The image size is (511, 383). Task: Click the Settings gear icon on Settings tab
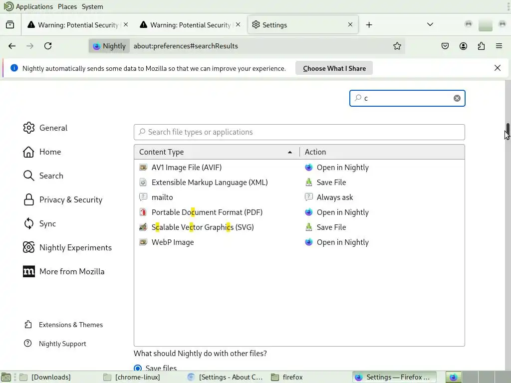coord(256,25)
